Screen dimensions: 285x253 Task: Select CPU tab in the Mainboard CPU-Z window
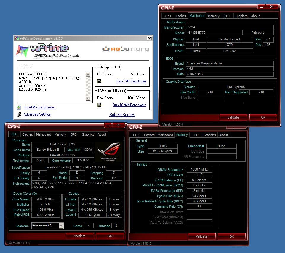[x=168, y=16]
